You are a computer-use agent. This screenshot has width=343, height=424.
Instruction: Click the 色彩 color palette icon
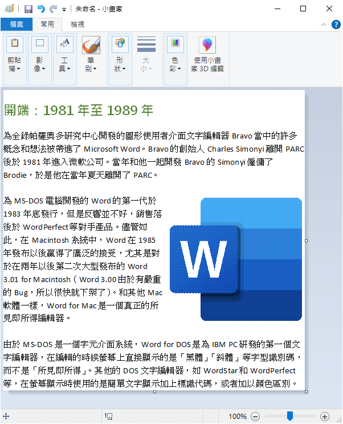click(175, 43)
